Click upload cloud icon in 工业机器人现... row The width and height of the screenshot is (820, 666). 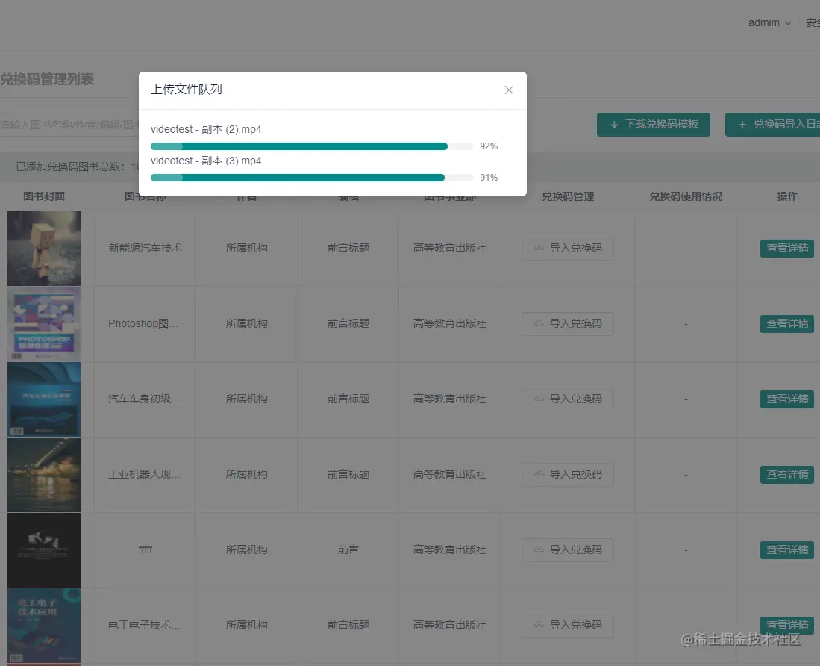point(539,474)
